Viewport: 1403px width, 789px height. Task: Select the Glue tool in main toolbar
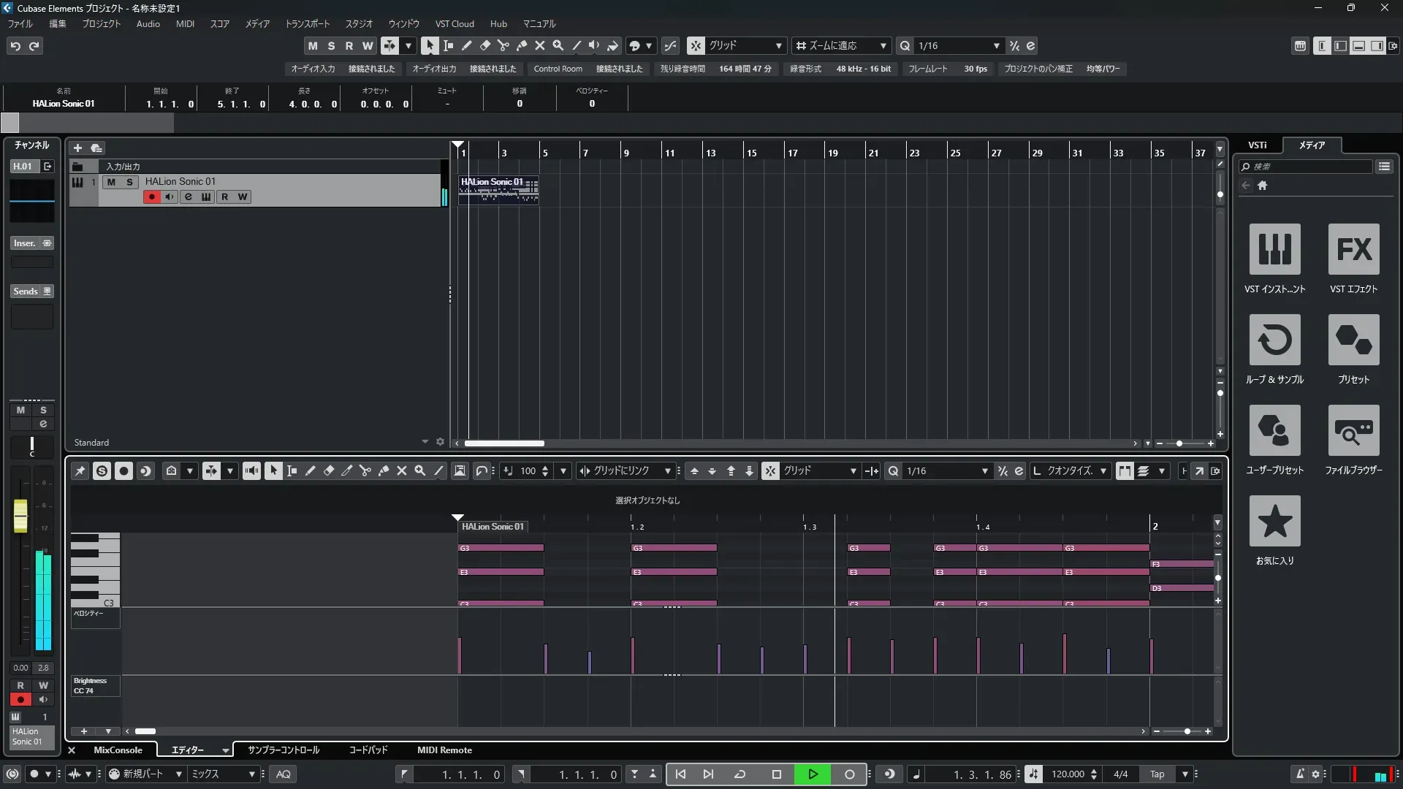[521, 45]
